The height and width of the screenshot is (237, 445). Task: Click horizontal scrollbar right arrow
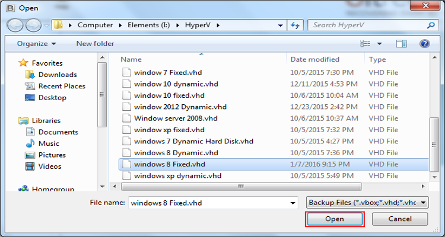(423, 187)
